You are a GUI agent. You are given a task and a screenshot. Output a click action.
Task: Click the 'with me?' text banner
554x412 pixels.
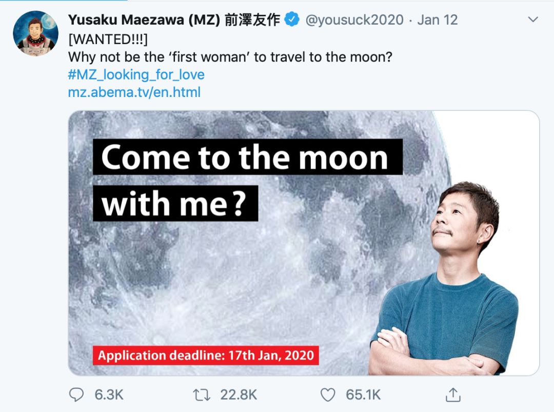point(175,203)
